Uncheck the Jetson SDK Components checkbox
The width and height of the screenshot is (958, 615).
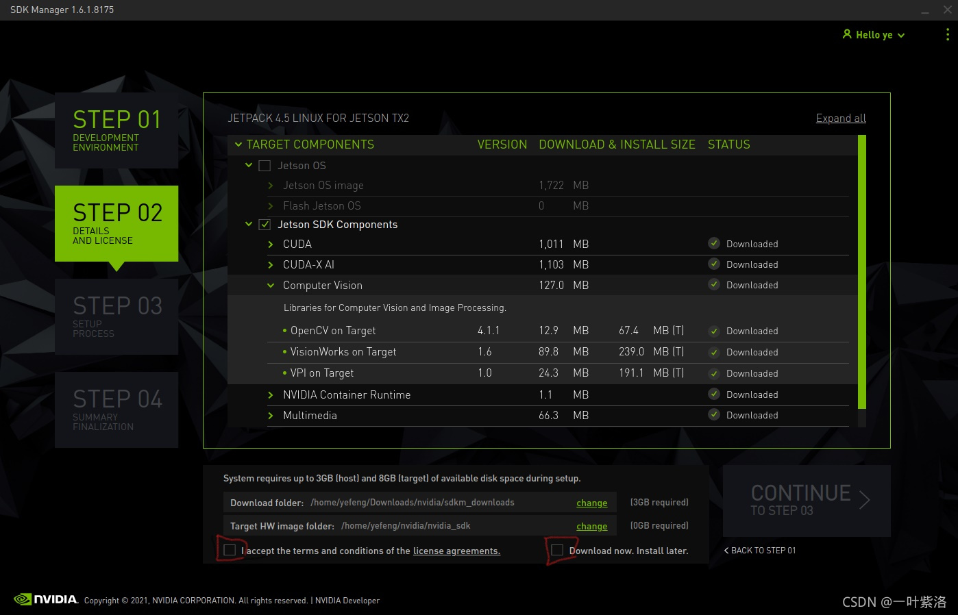point(265,225)
